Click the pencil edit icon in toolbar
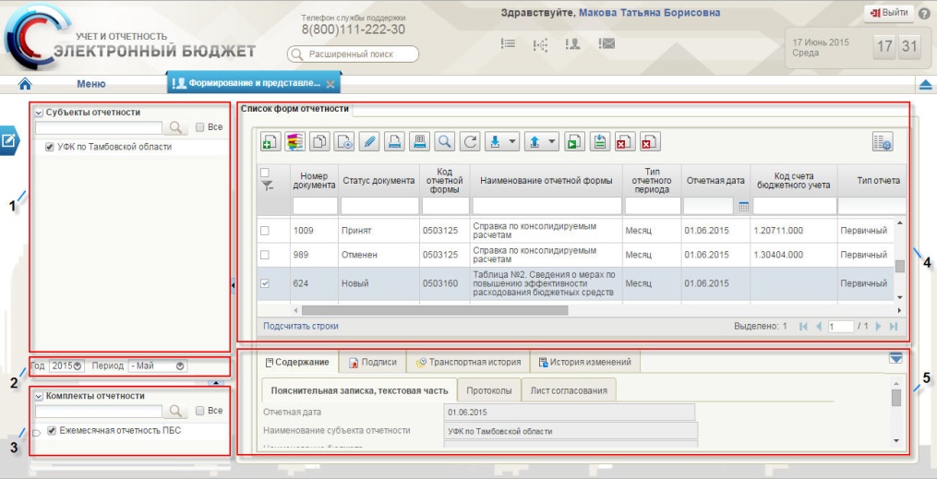 pos(369,141)
